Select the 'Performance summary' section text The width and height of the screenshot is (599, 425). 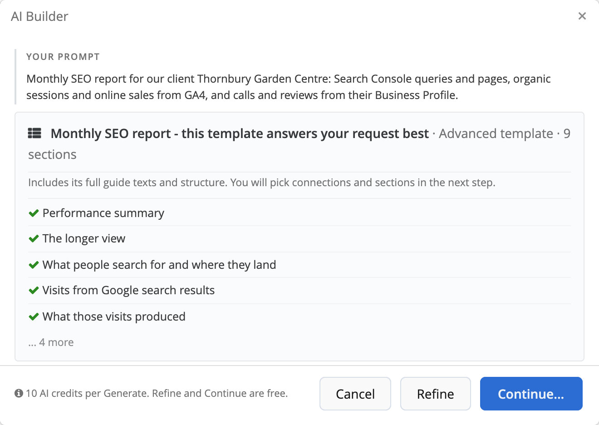103,213
